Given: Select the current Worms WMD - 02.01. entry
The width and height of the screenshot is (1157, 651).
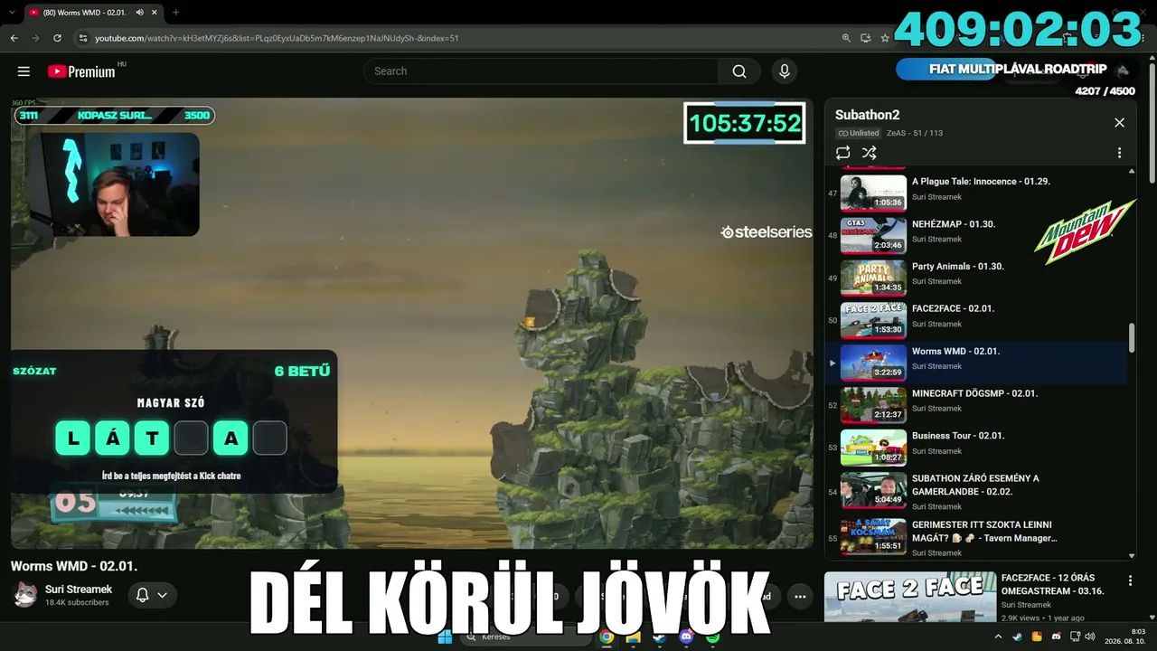Looking at the screenshot, I should (976, 363).
